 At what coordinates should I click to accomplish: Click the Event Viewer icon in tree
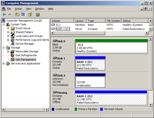pyautogui.click(x=13, y=28)
